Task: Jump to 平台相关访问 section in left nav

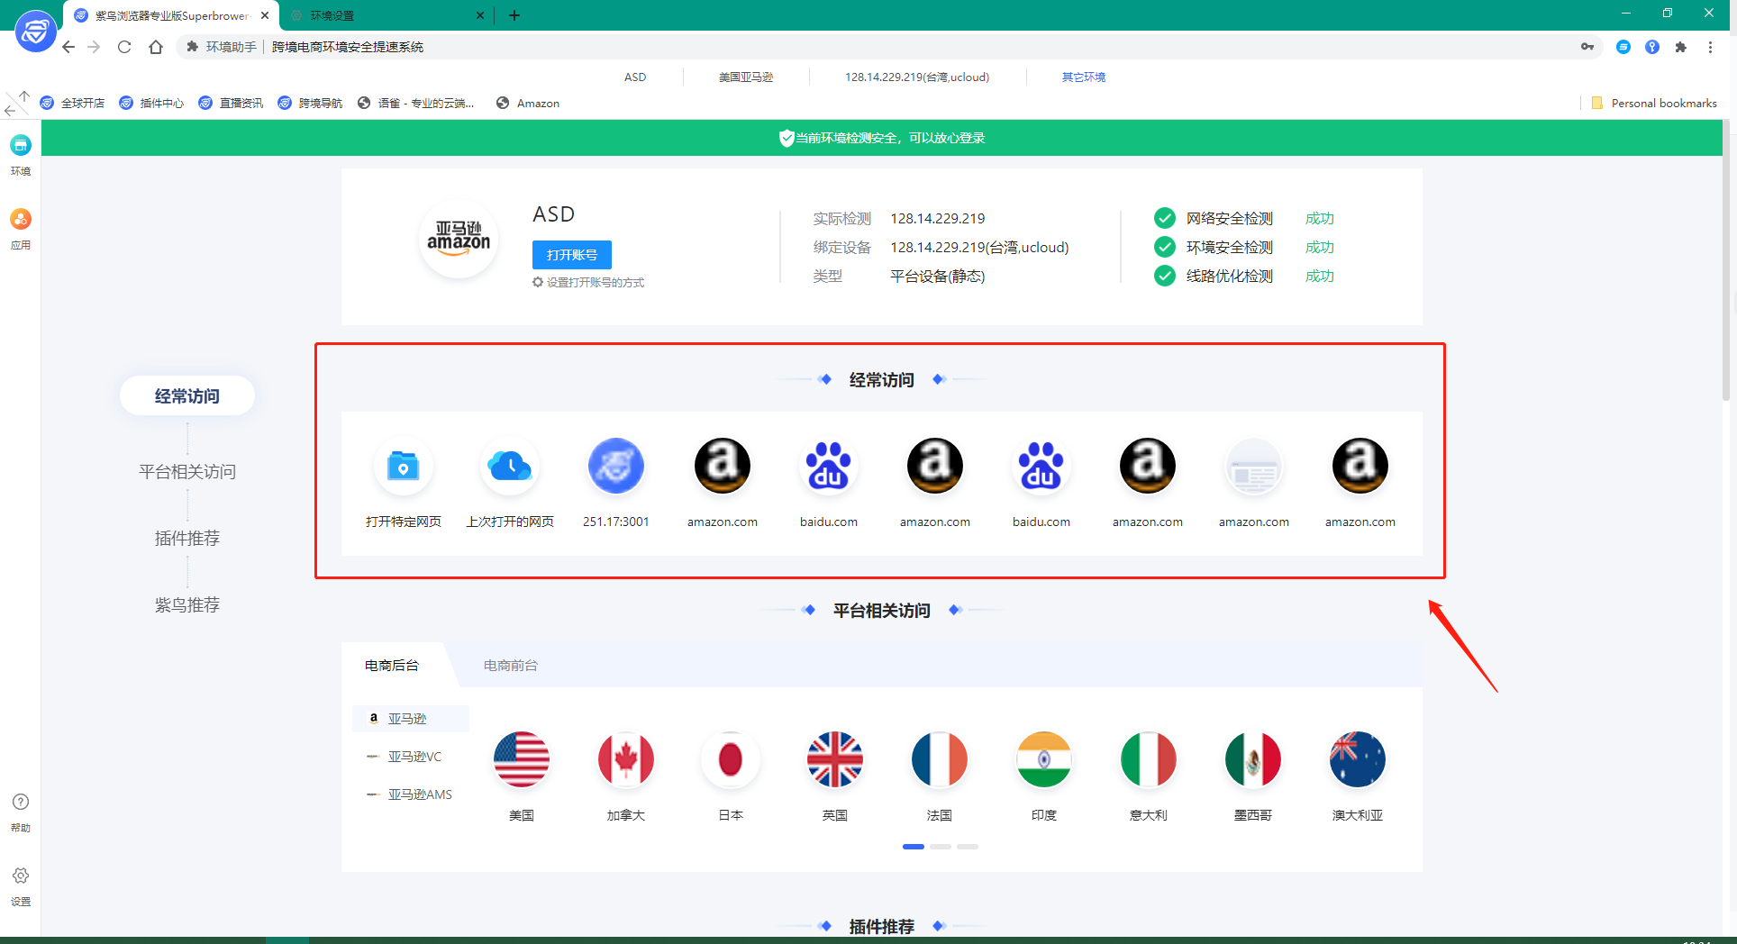Action: point(187,472)
